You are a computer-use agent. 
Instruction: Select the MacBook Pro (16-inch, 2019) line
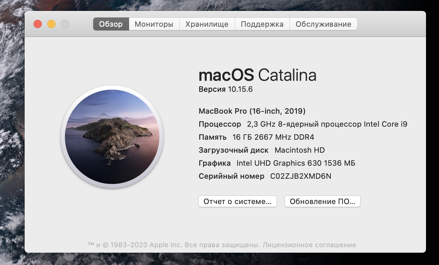pyautogui.click(x=252, y=111)
